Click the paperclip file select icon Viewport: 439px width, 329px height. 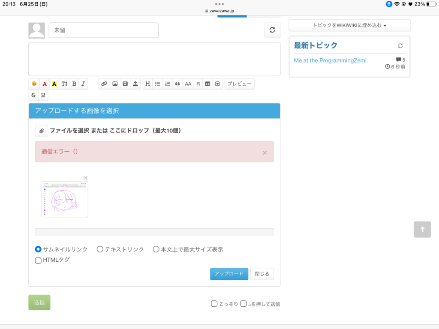[x=42, y=131]
